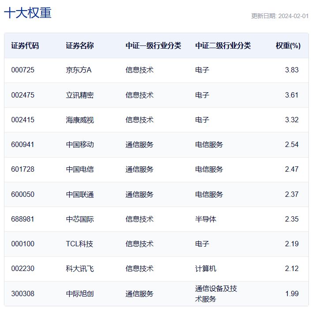
Task: Select weight value 3.32
Action: 292,120
